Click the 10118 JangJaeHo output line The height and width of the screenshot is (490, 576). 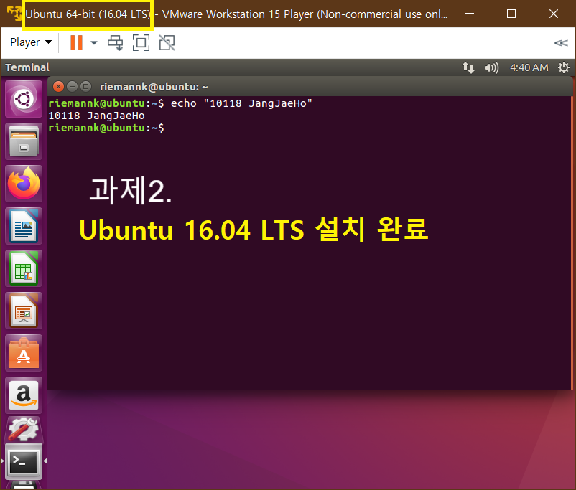coord(97,116)
